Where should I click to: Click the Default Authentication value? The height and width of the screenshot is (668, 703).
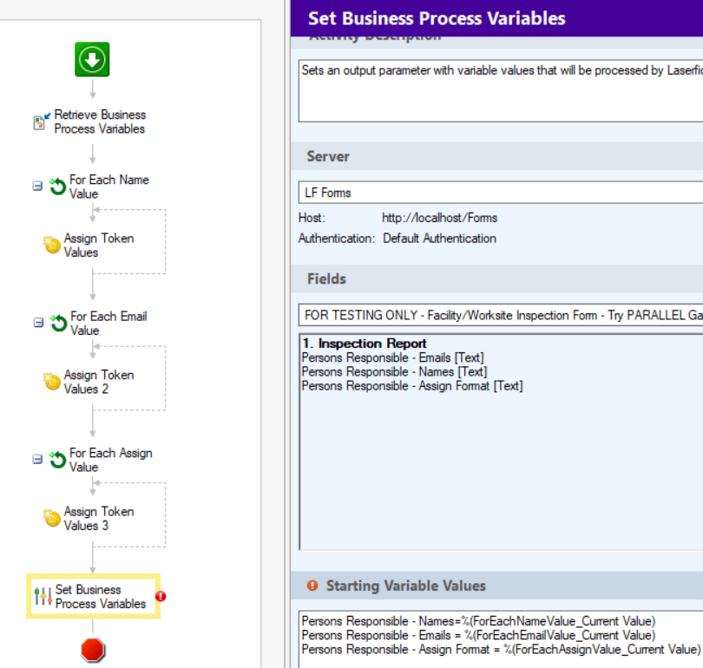tap(439, 239)
